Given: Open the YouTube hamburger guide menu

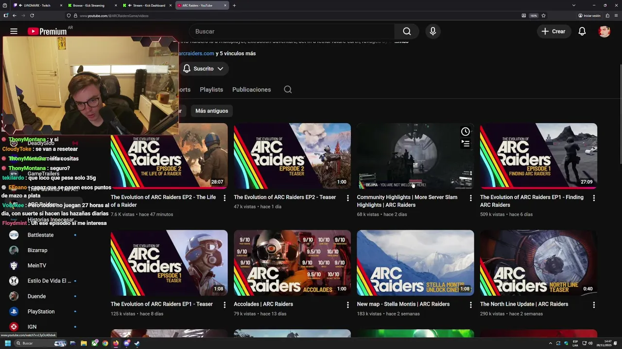Looking at the screenshot, I should pyautogui.click(x=14, y=32).
